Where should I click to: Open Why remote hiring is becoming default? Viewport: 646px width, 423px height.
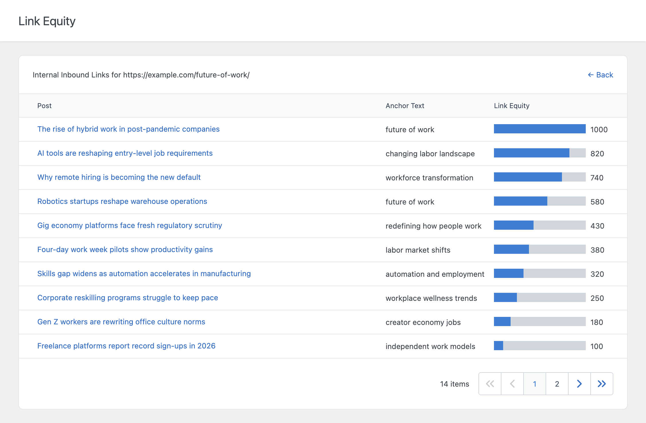coord(119,177)
